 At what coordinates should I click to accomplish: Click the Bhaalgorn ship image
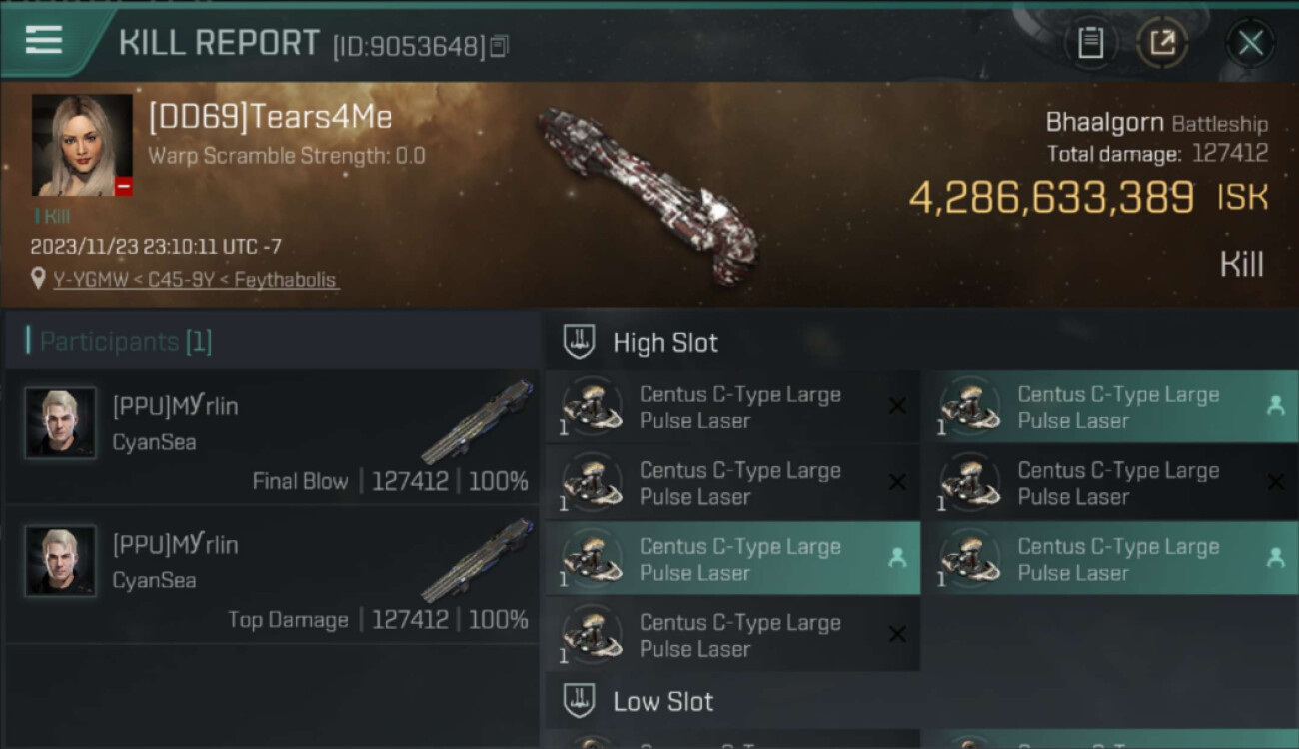[648, 193]
